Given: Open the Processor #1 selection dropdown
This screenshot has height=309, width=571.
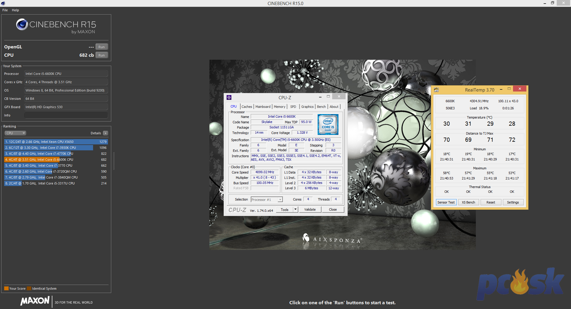Looking at the screenshot, I should [x=267, y=200].
